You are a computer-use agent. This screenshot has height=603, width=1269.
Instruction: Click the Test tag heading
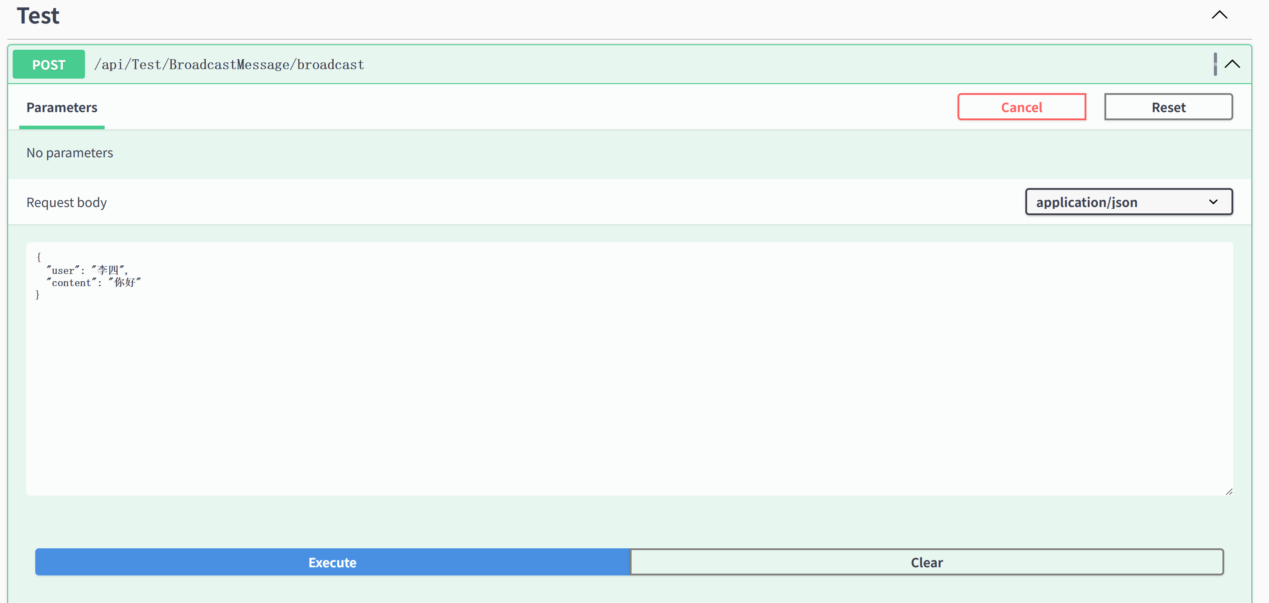(x=38, y=16)
